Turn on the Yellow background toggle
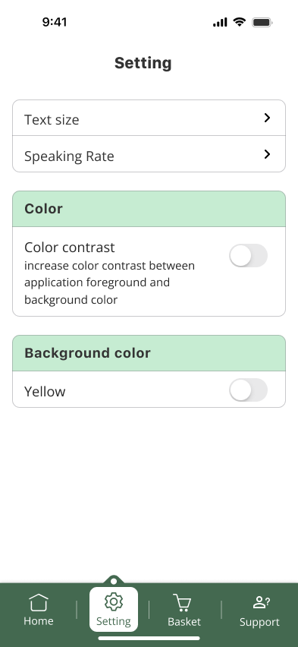 (248, 390)
